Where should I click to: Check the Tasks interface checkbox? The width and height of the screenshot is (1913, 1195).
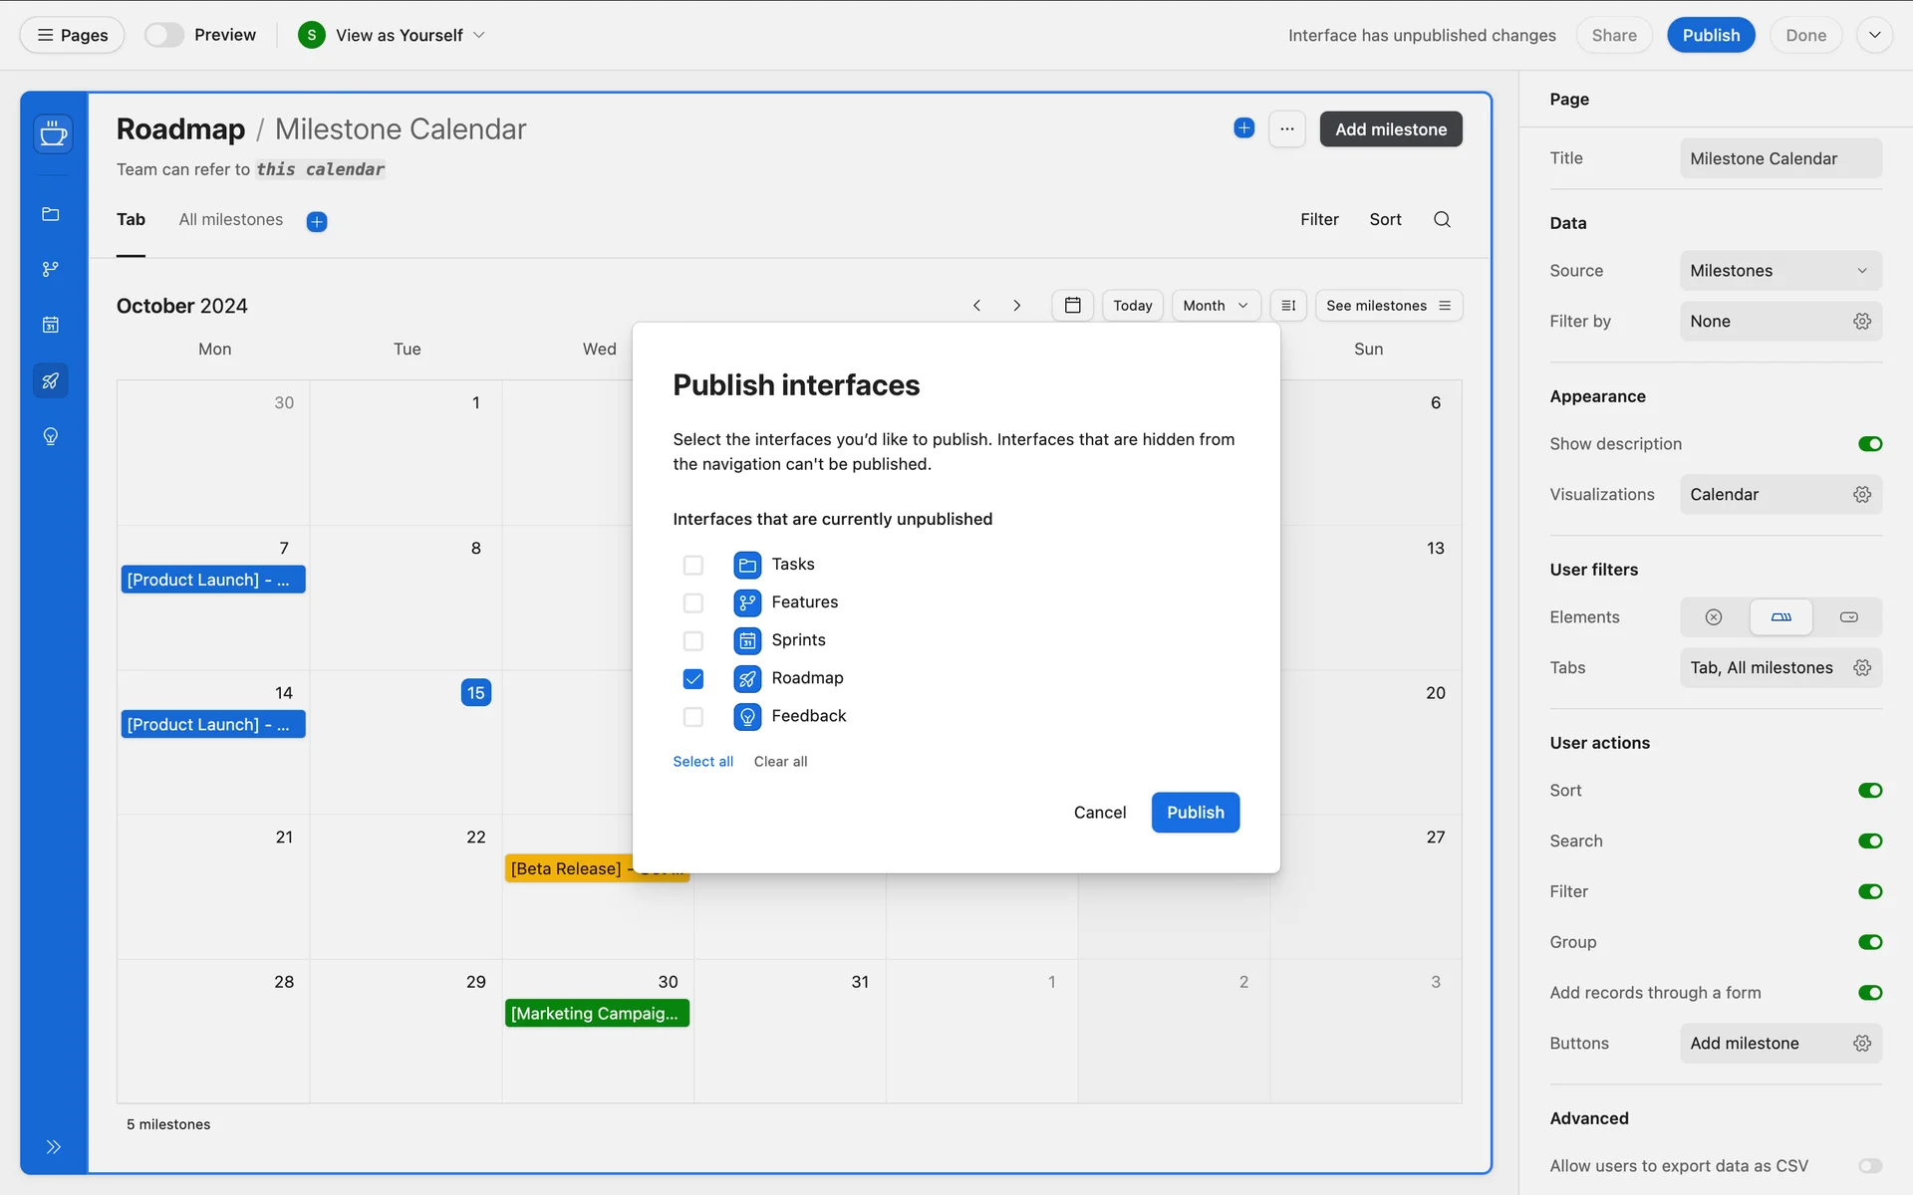(x=693, y=565)
